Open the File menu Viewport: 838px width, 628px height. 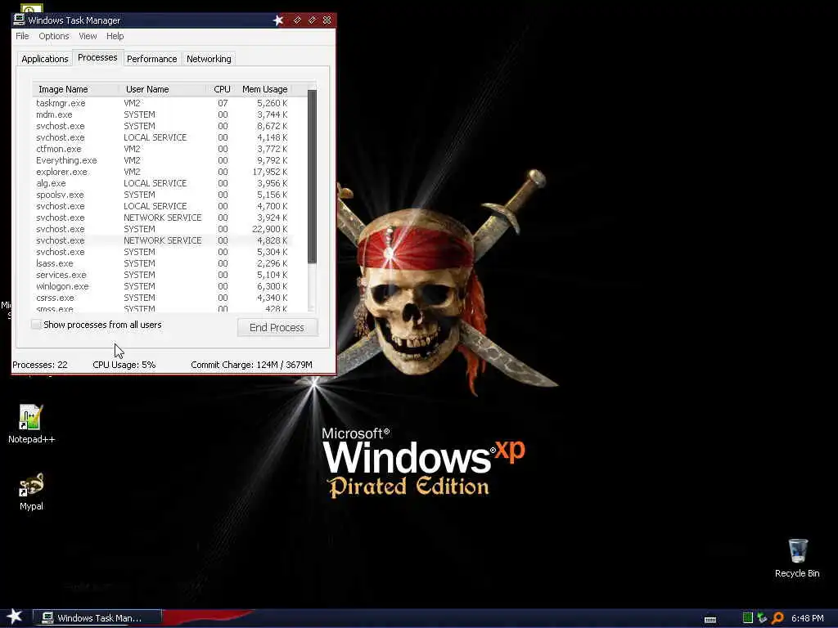point(22,36)
